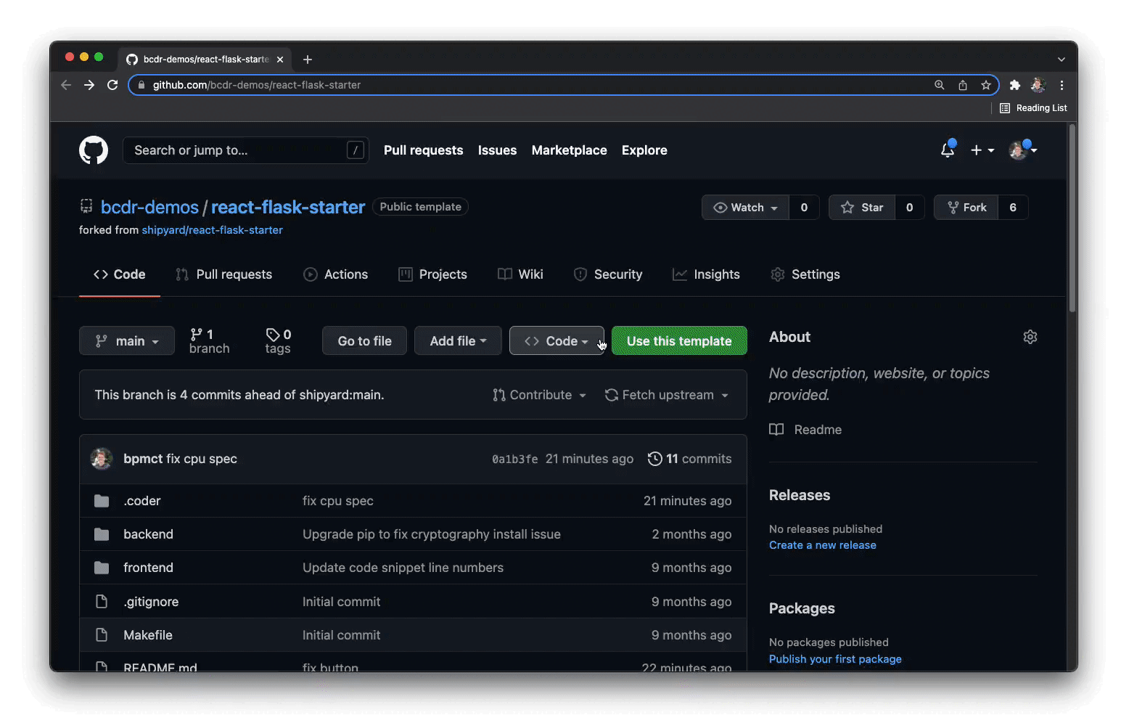The height and width of the screenshot is (723, 1129).
Task: Open bpmct commit author avatar
Action: click(x=102, y=459)
